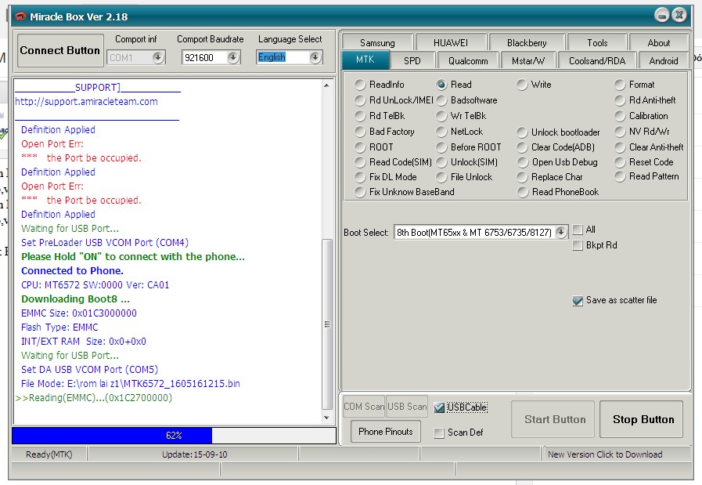The width and height of the screenshot is (702, 485).
Task: Switch to the Qualcomm tab
Action: pyautogui.click(x=468, y=61)
